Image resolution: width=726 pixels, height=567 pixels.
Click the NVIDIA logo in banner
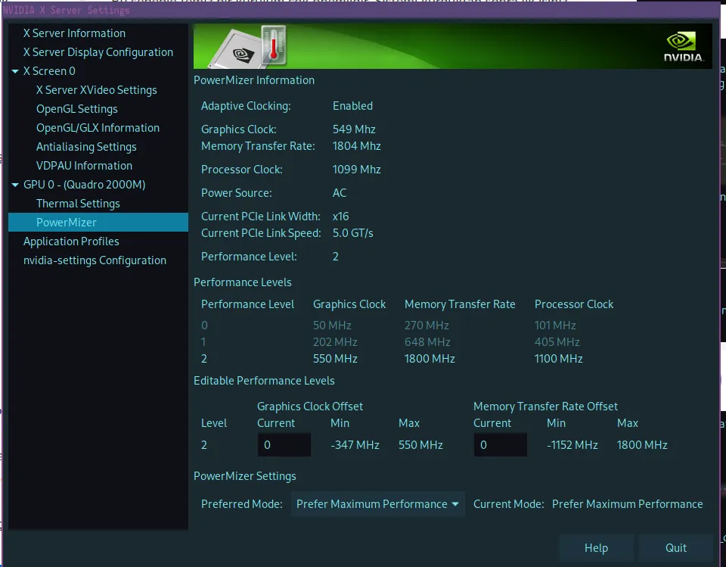(684, 47)
